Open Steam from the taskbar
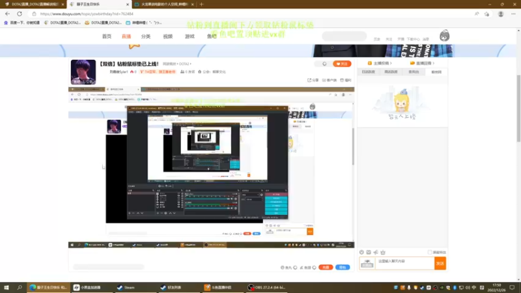 coord(126,287)
